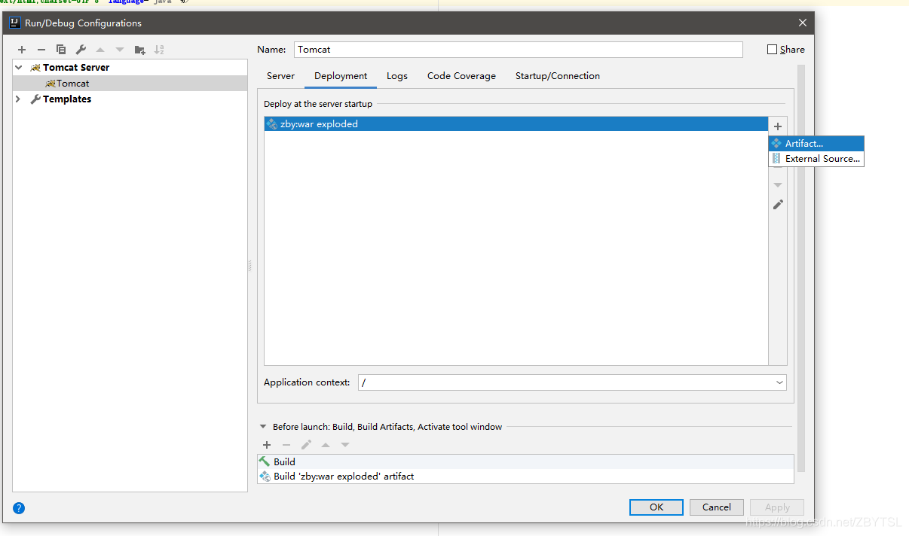Open edit defaults via wrench icon

81,50
